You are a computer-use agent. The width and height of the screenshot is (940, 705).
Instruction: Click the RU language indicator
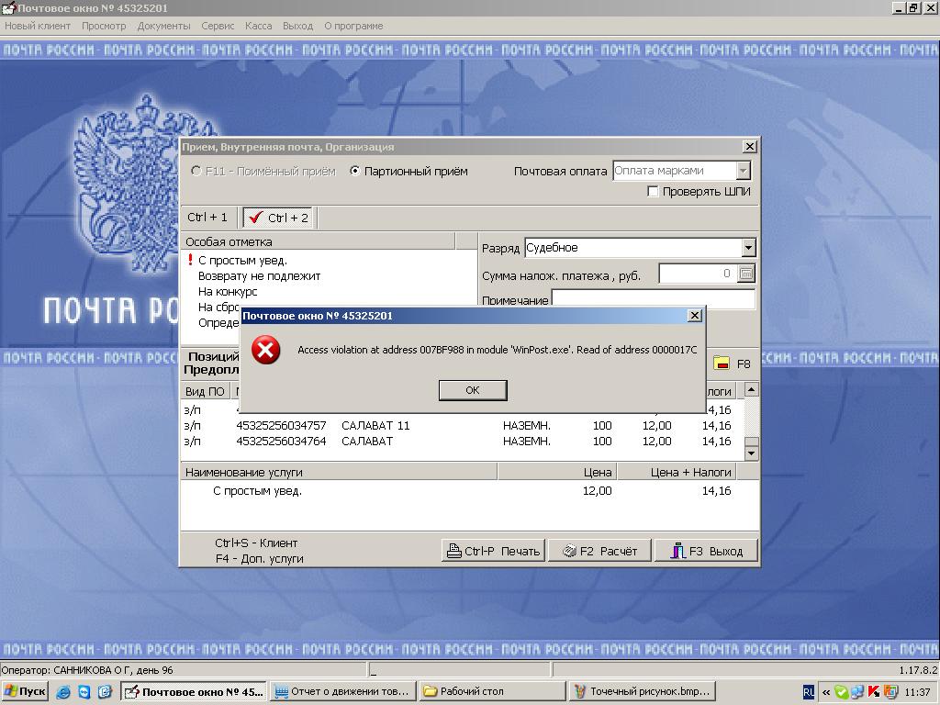tap(808, 692)
